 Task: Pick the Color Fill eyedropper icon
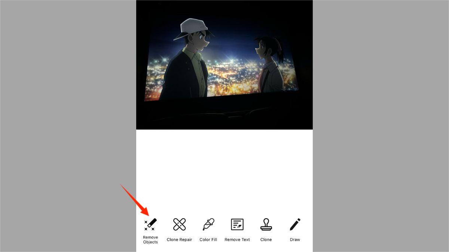click(208, 224)
